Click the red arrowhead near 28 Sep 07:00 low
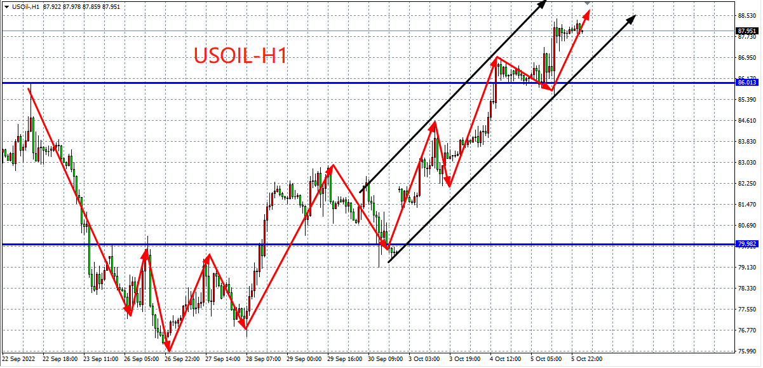763x368 pixels. (245, 326)
